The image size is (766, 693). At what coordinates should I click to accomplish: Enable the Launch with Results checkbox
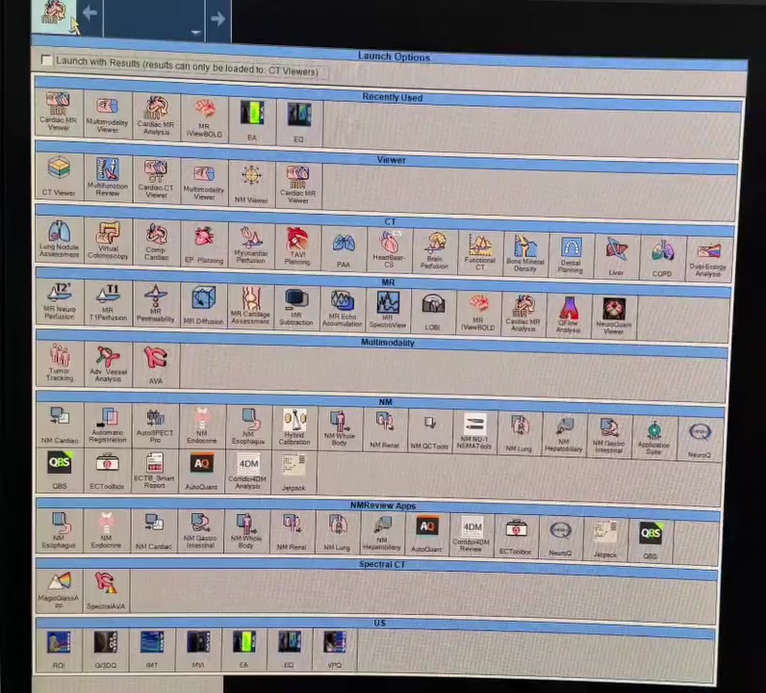coord(46,61)
